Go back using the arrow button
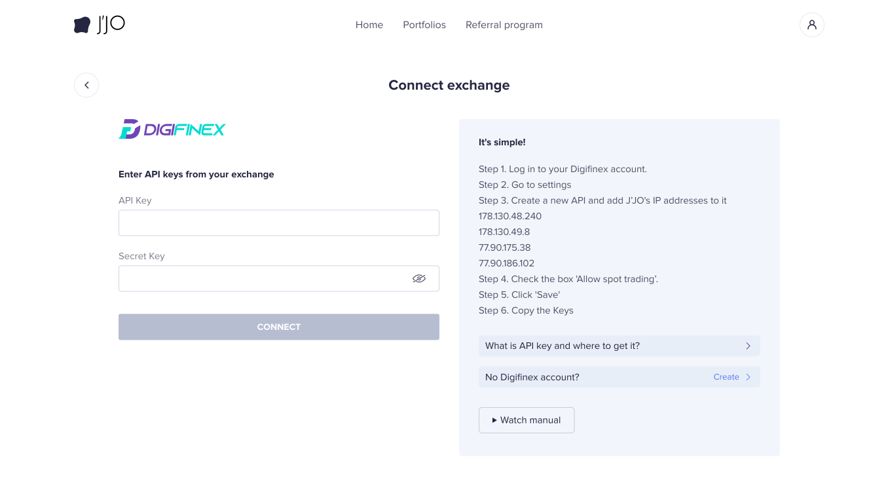 [x=86, y=85]
